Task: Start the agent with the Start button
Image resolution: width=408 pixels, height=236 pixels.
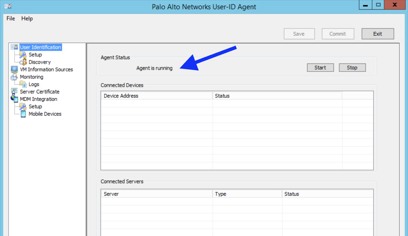Action: [x=320, y=67]
